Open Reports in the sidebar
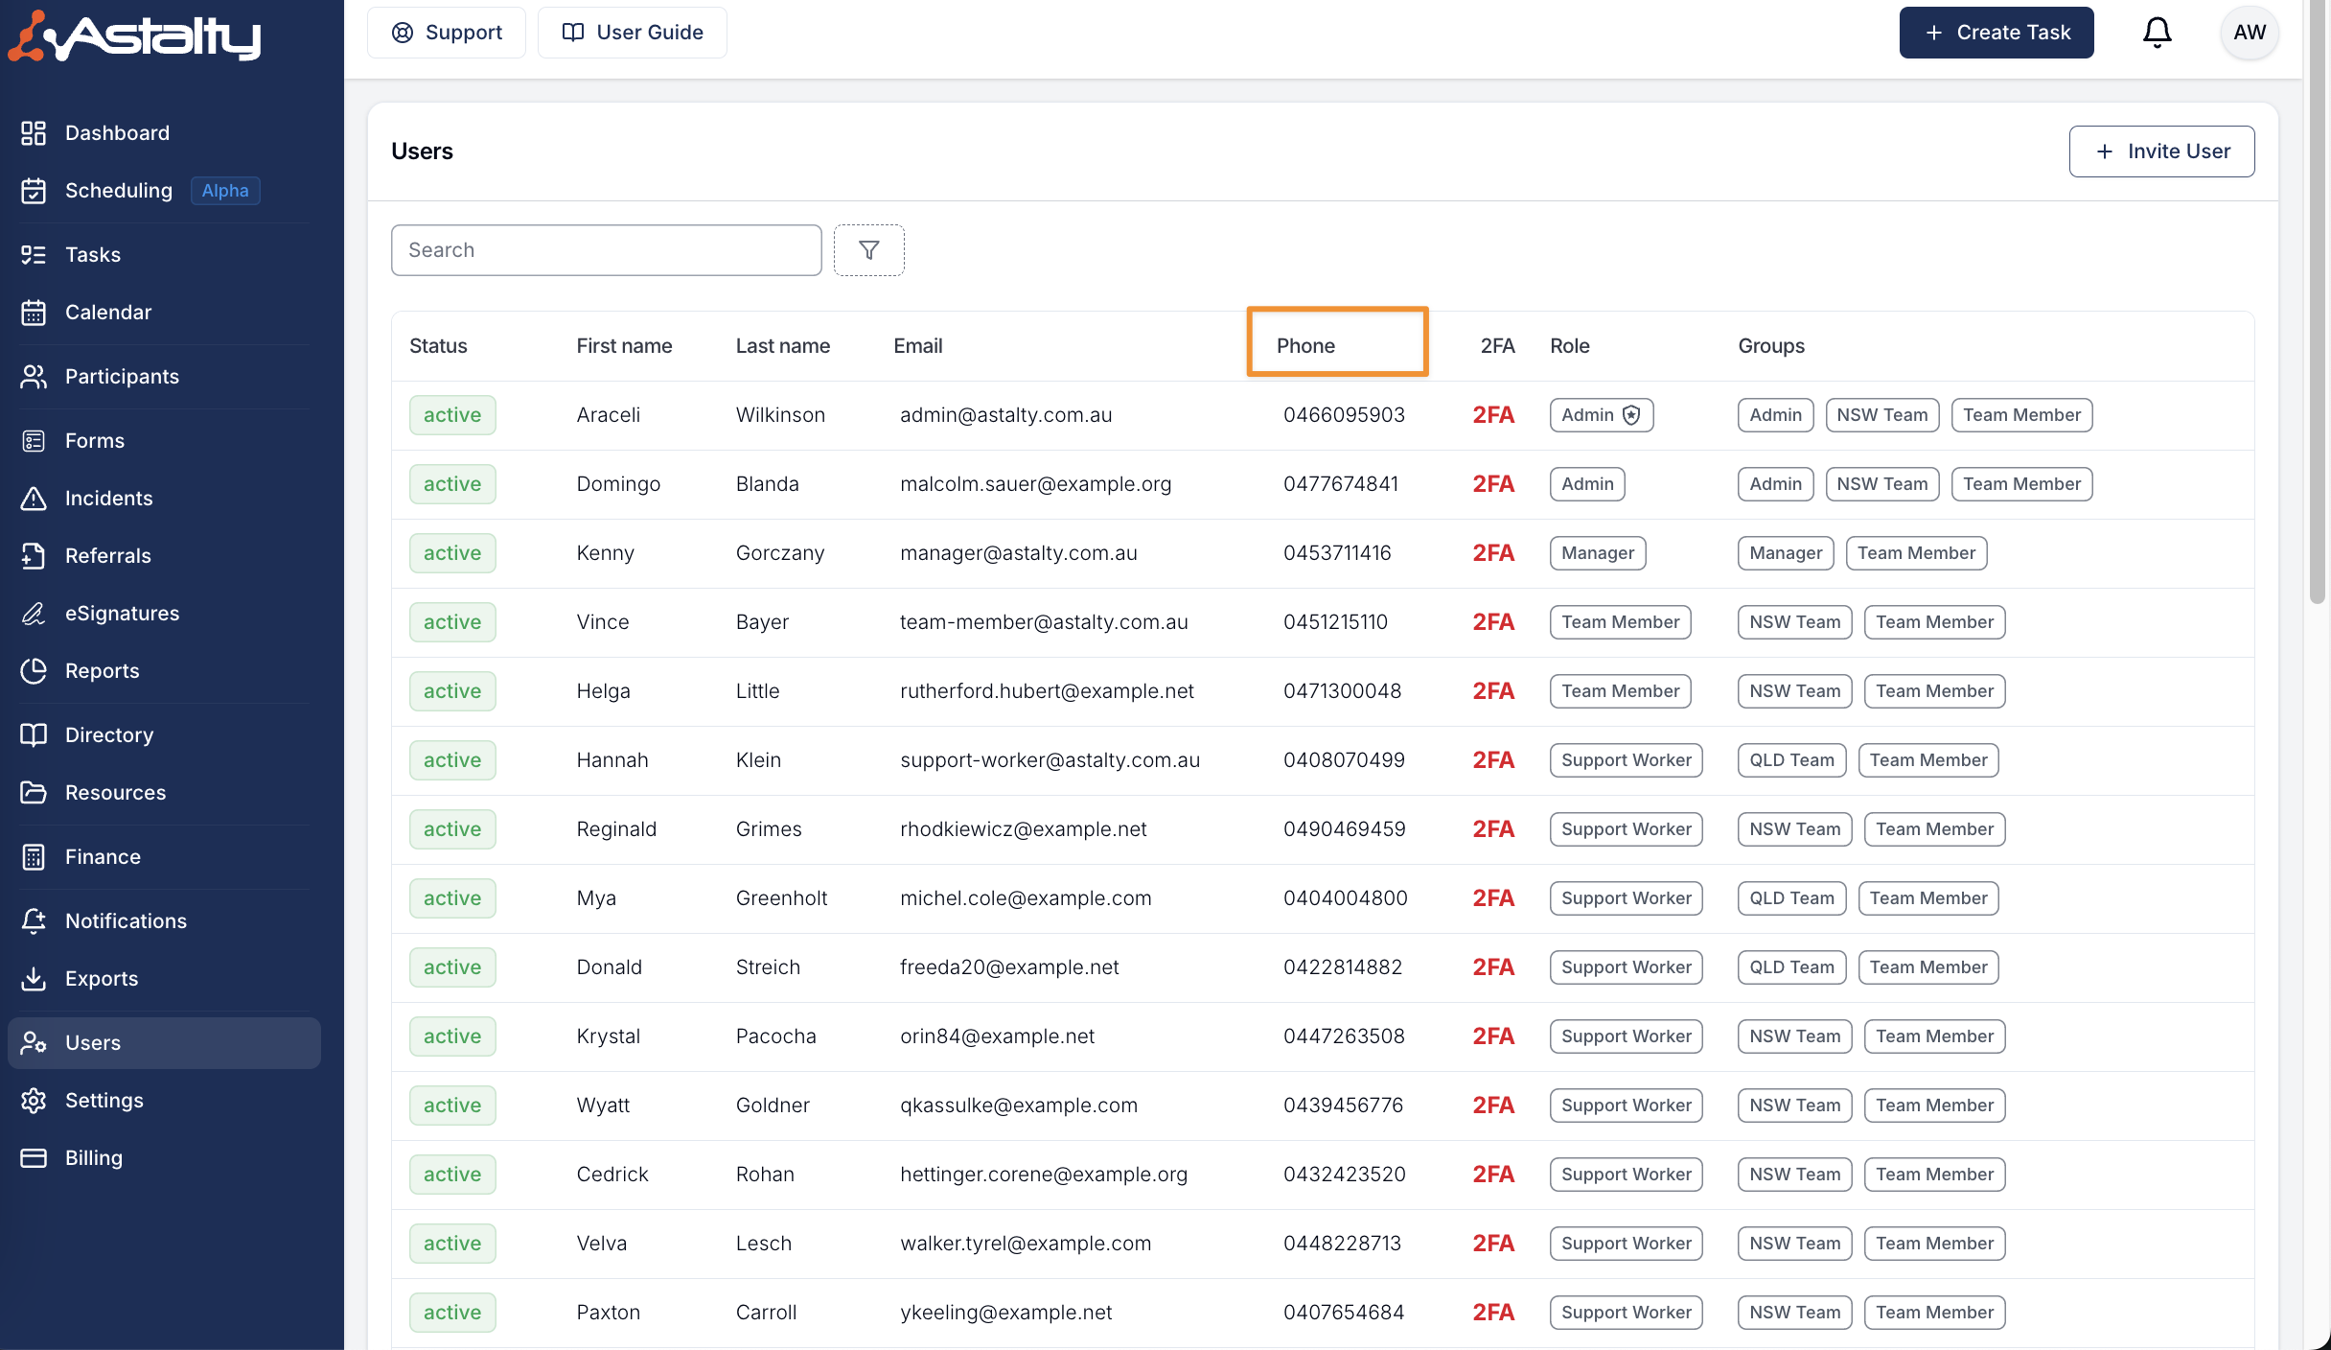 coord(102,671)
